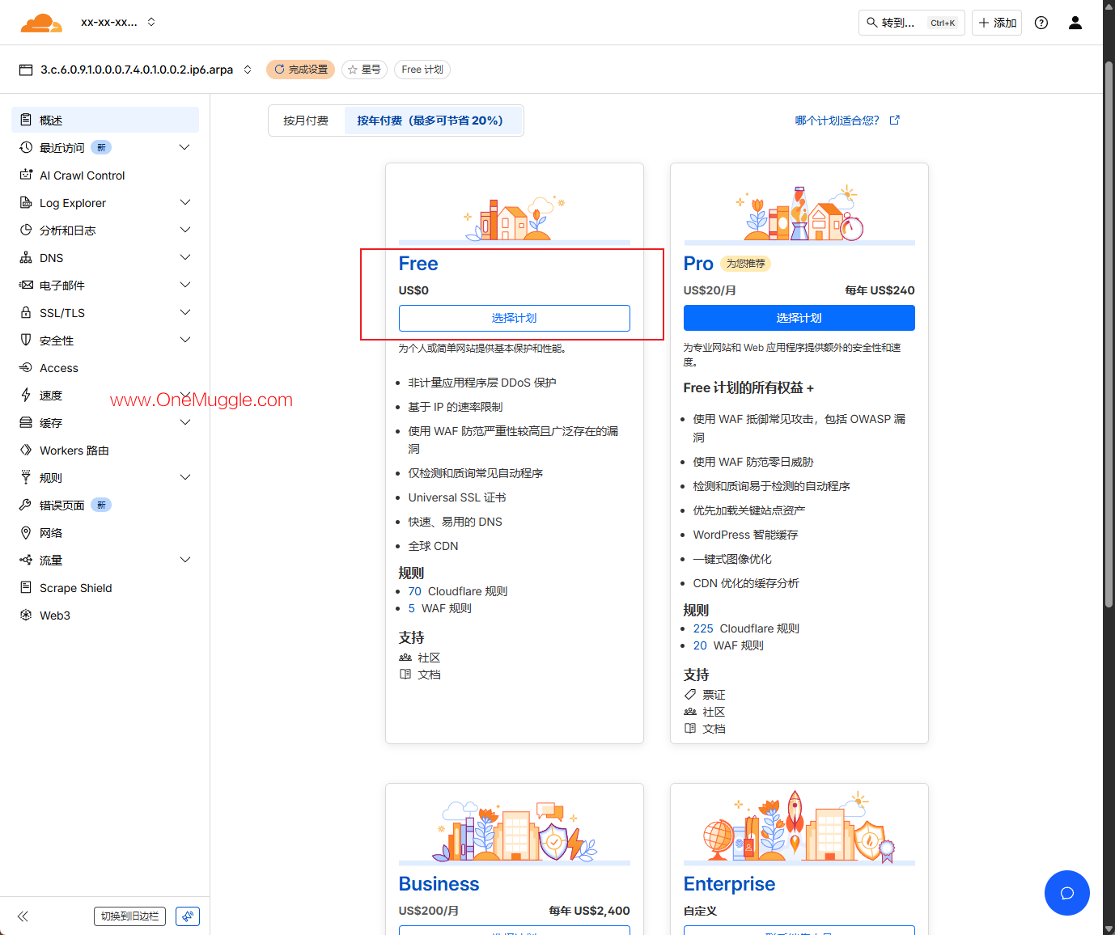Click the 速度 lightning bolt icon
This screenshot has height=935, width=1115.
[26, 395]
